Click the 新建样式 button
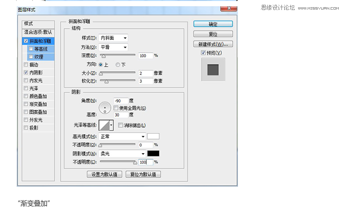Viewport: 344px width, 211px height. (x=213, y=44)
